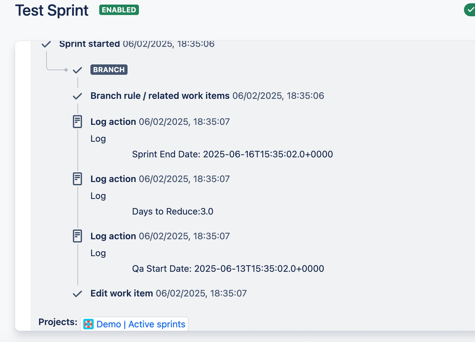Click the Log label above Qa Start Date

point(98,253)
